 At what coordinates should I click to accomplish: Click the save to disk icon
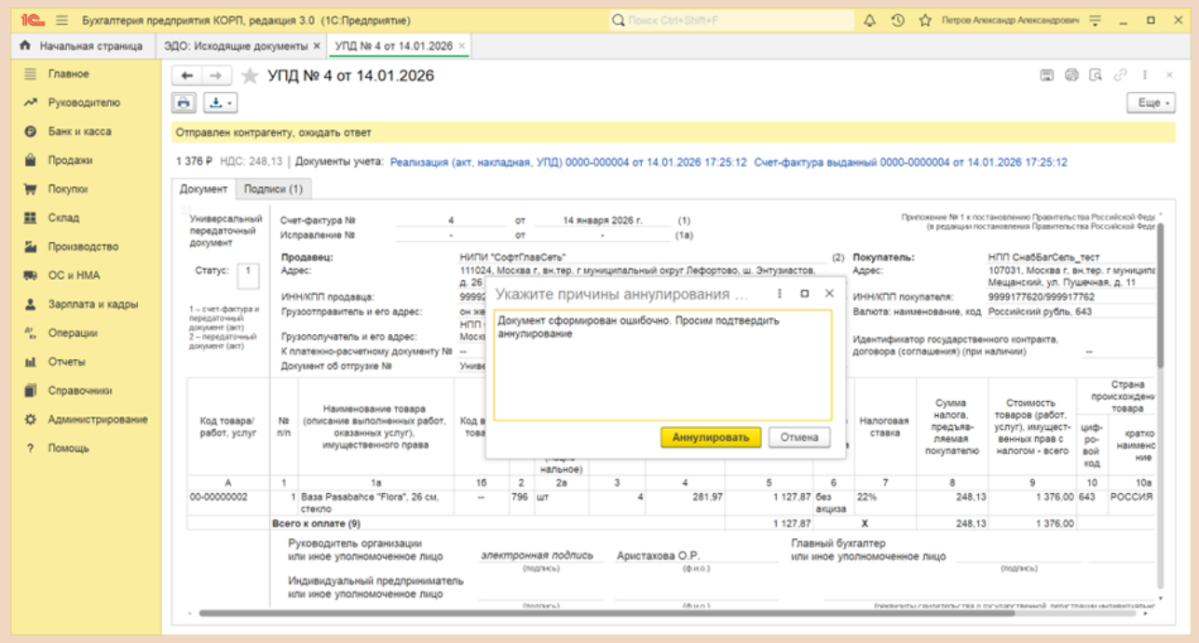(1046, 75)
